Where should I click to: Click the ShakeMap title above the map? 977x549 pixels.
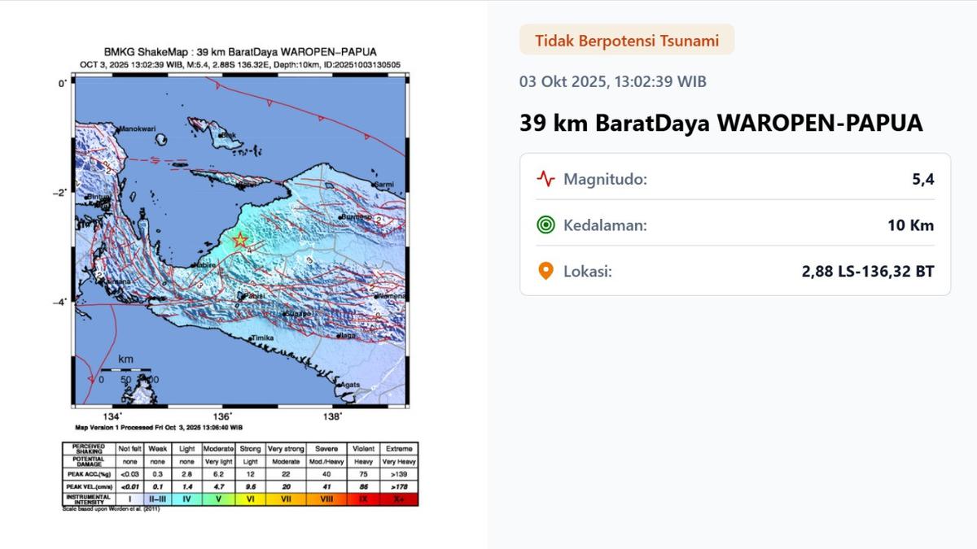(240, 52)
